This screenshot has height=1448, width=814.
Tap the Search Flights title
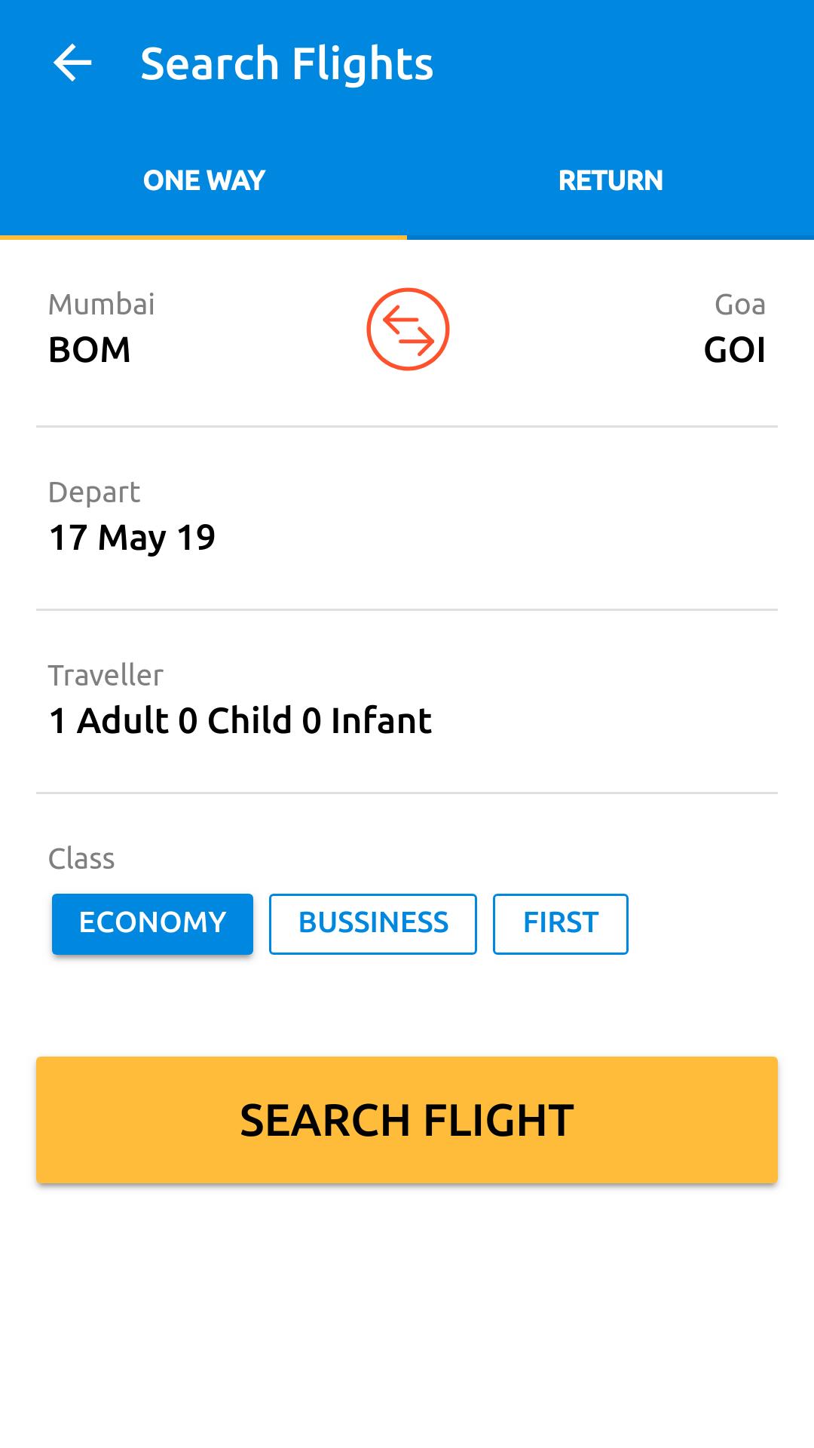tap(286, 64)
